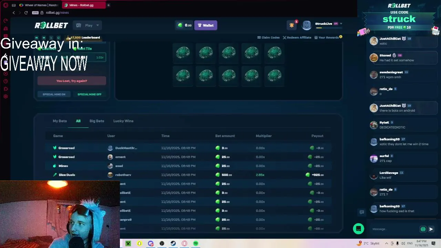Viewport: 441px width, 248px height.
Task: Click the Opera menu logo
Action: pos(6,5)
